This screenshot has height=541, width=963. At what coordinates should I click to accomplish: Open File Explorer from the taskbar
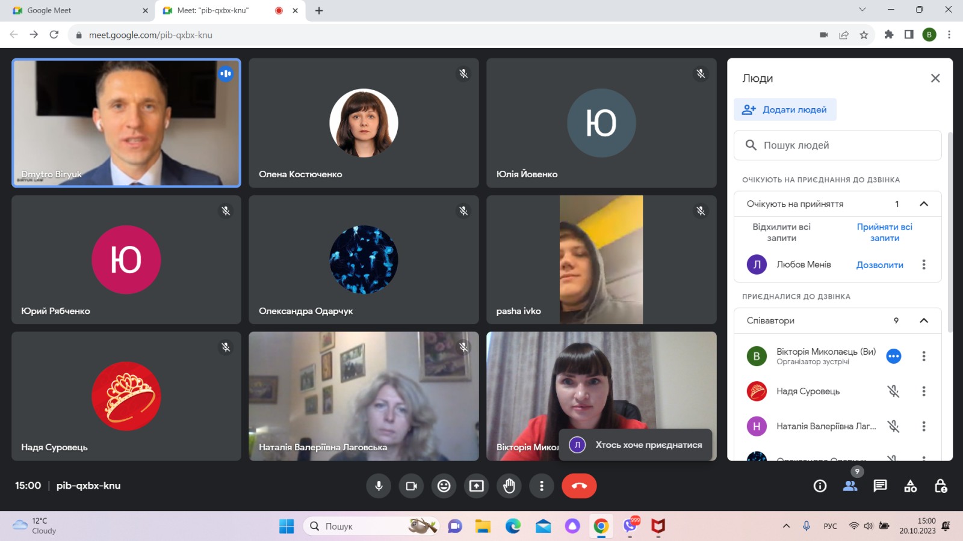tap(483, 527)
